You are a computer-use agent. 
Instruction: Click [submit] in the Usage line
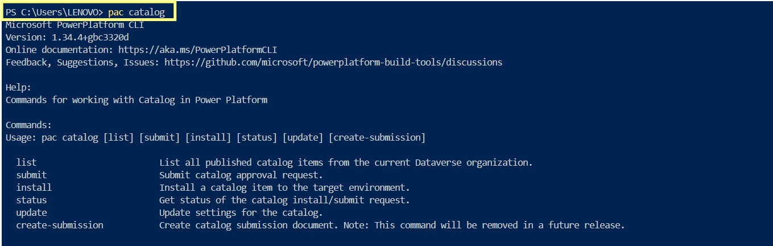point(160,137)
